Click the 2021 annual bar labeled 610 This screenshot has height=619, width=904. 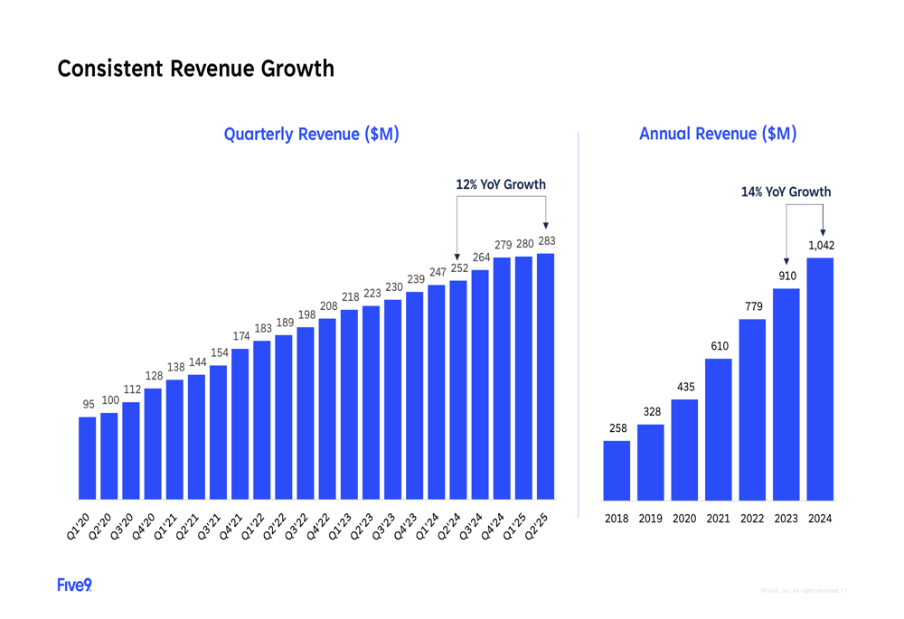point(718,428)
